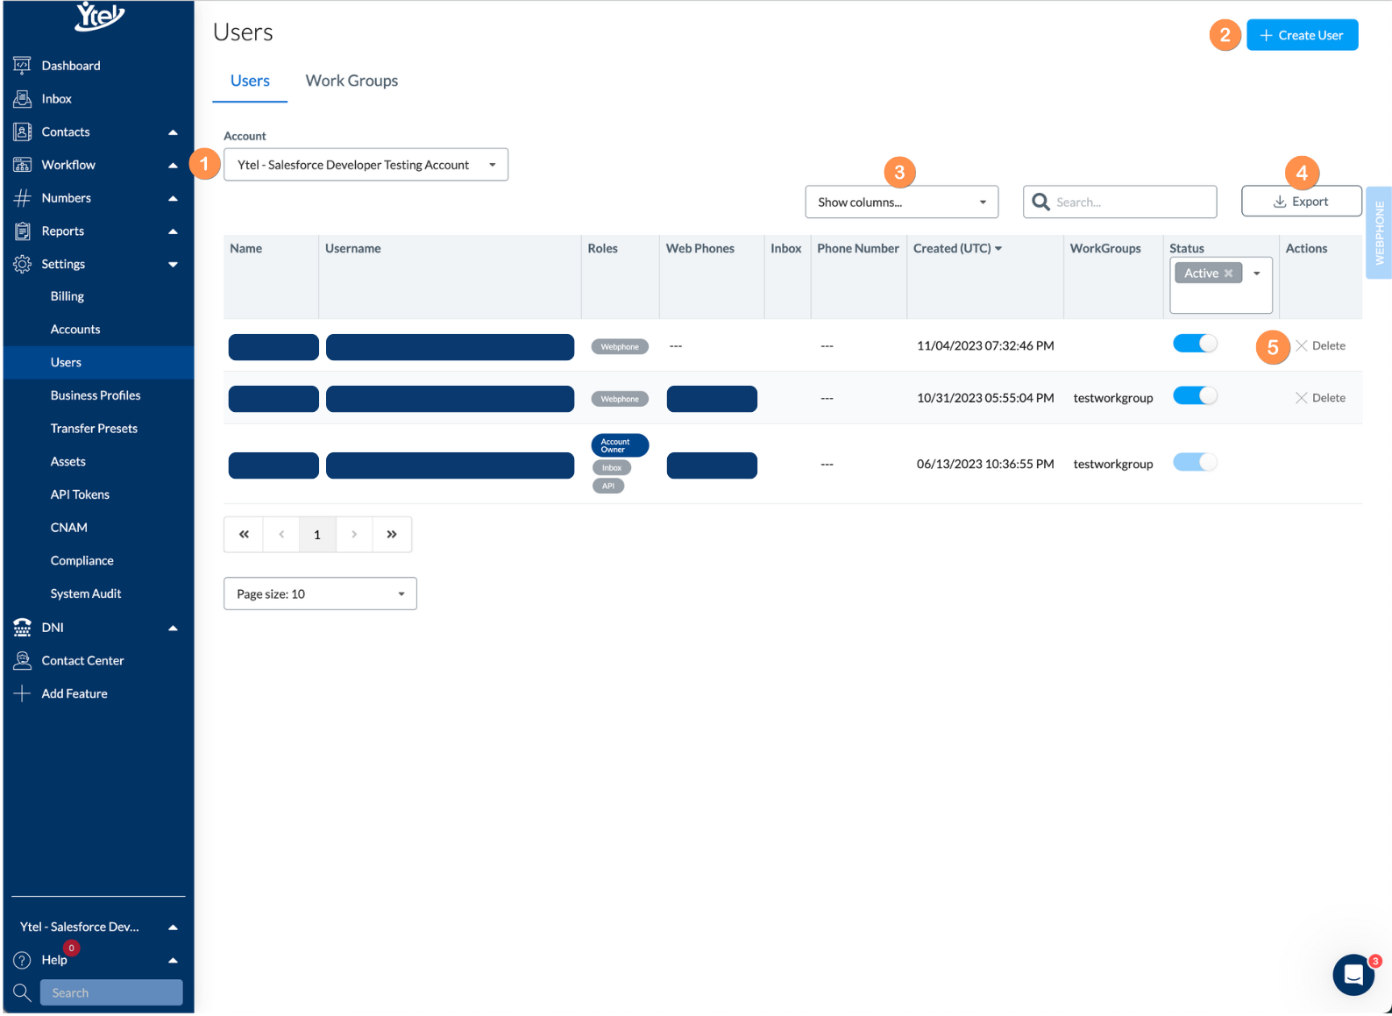Click the Help question mark icon
Viewport: 1392px width, 1016px height.
coord(22,960)
